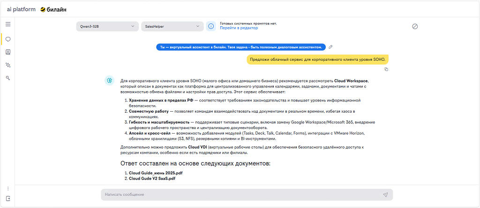Click the yellow user message about SOHO

[x=318, y=59]
